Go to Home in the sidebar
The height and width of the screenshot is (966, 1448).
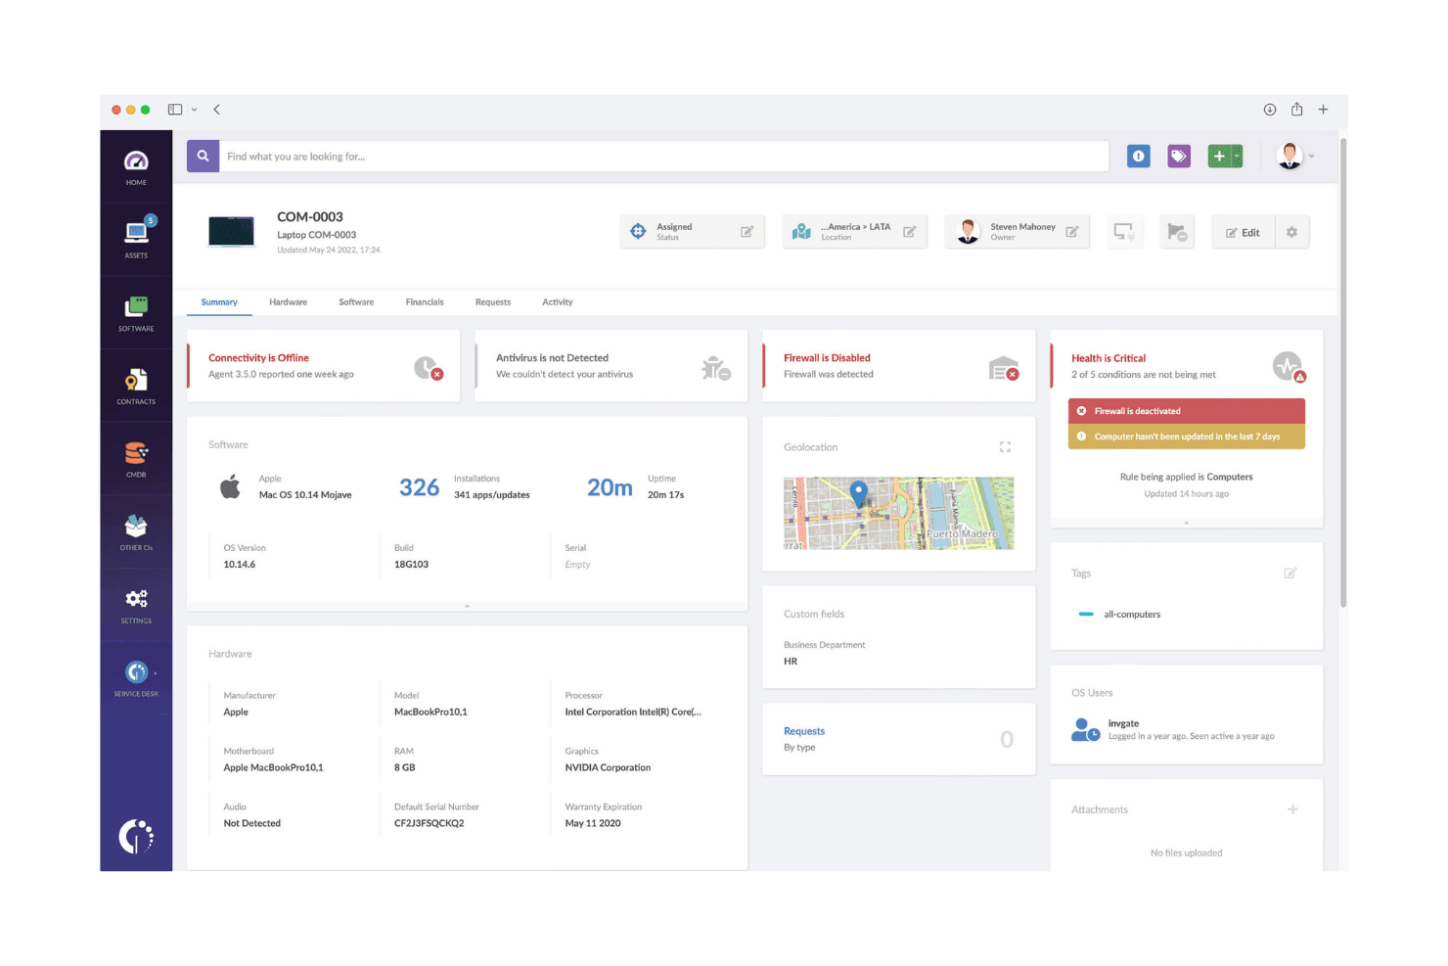[x=136, y=167]
